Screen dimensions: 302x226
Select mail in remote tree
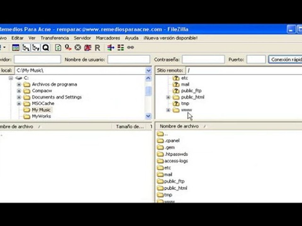pyautogui.click(x=185, y=84)
